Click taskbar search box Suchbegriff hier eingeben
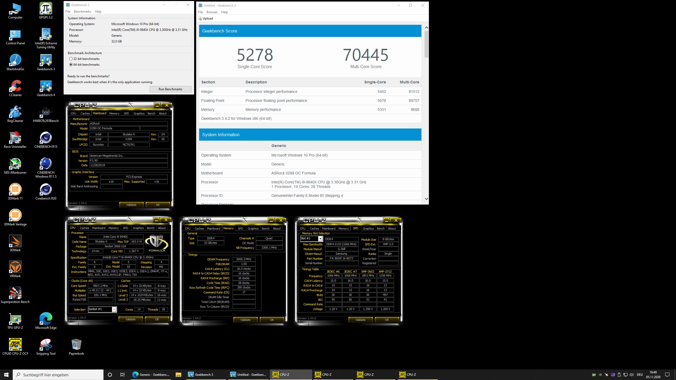Image resolution: width=676 pixels, height=380 pixels. [58, 375]
